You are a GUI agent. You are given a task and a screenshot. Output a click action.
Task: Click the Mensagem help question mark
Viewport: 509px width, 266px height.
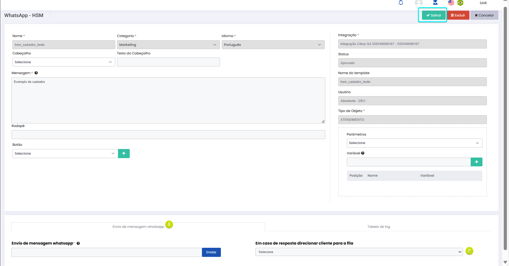[36, 73]
